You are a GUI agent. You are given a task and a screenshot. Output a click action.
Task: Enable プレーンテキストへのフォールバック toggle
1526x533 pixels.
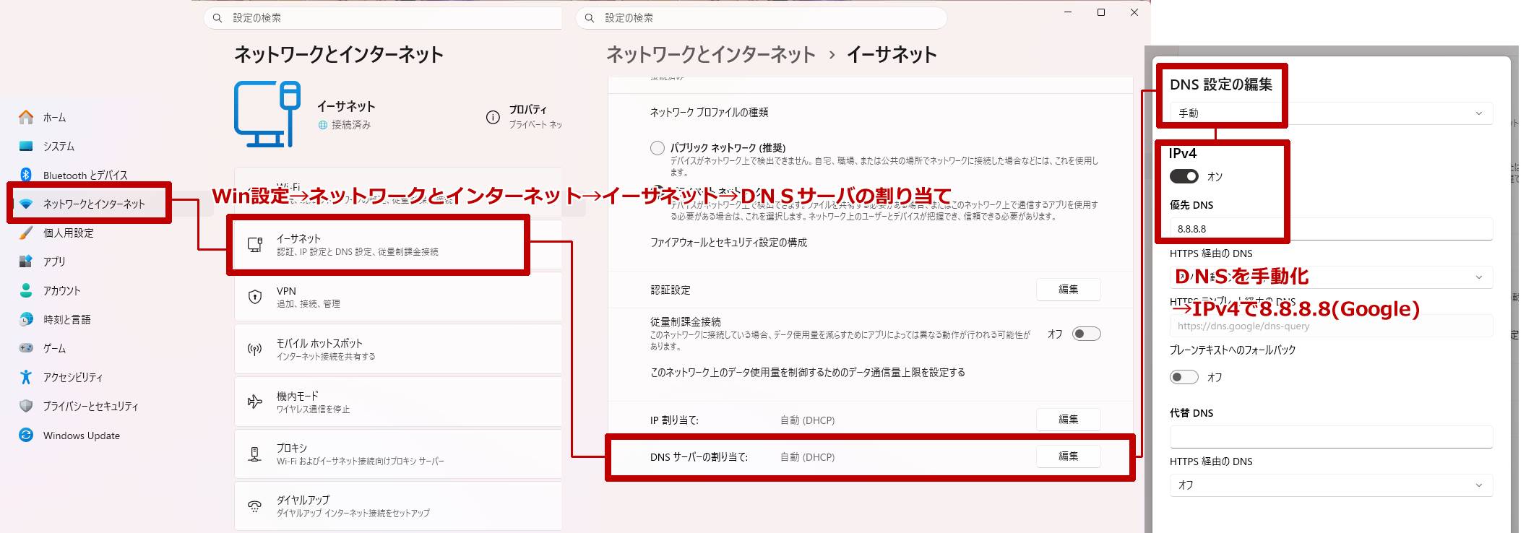pyautogui.click(x=1184, y=377)
